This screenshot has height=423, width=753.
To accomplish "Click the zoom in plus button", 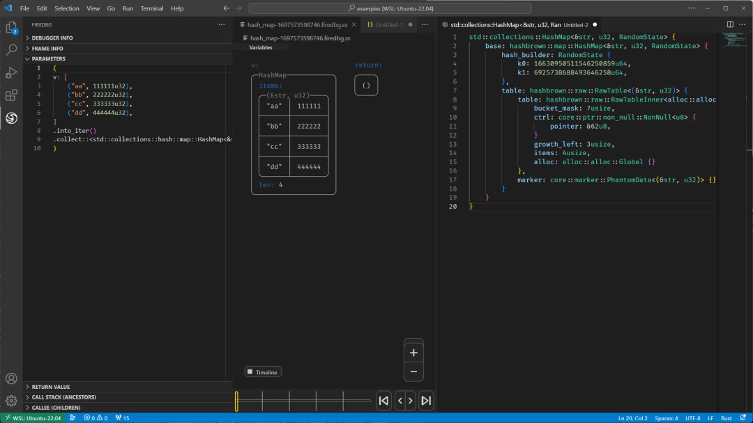I will coord(413,353).
